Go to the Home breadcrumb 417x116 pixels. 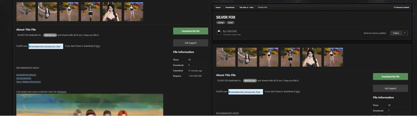tap(218, 7)
